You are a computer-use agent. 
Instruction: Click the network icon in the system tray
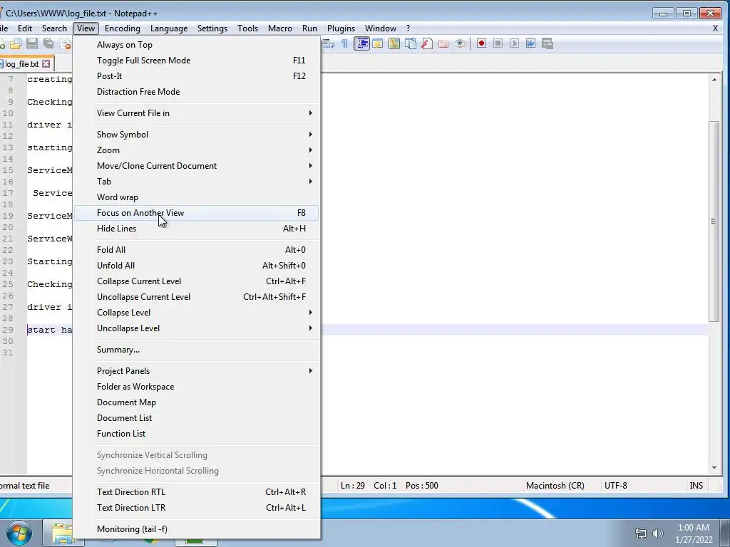pos(641,533)
